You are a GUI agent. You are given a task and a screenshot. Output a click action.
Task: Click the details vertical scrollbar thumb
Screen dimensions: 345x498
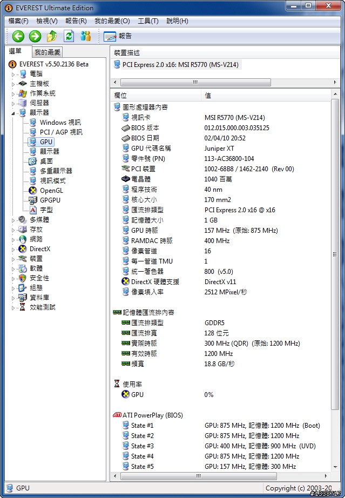coord(335,254)
